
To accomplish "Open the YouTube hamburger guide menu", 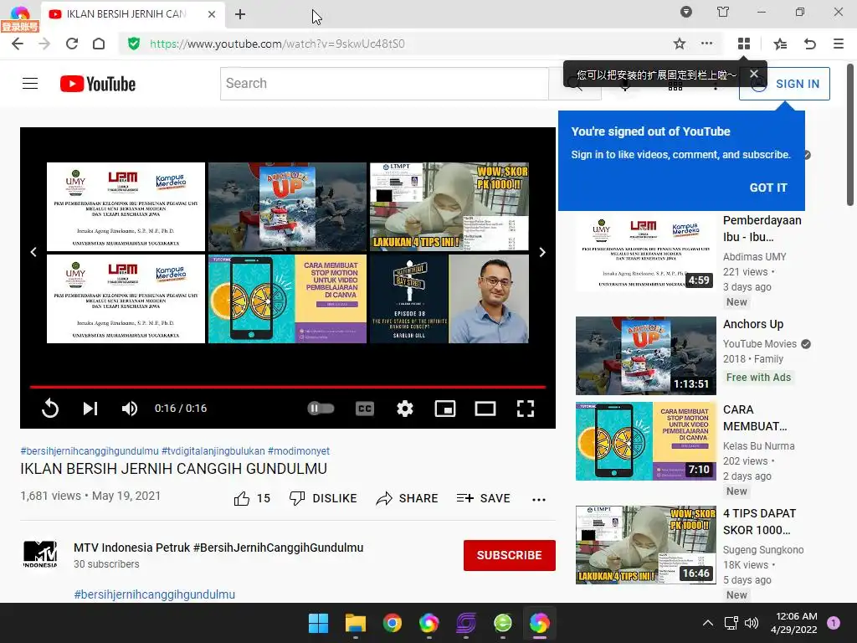I will pos(30,84).
